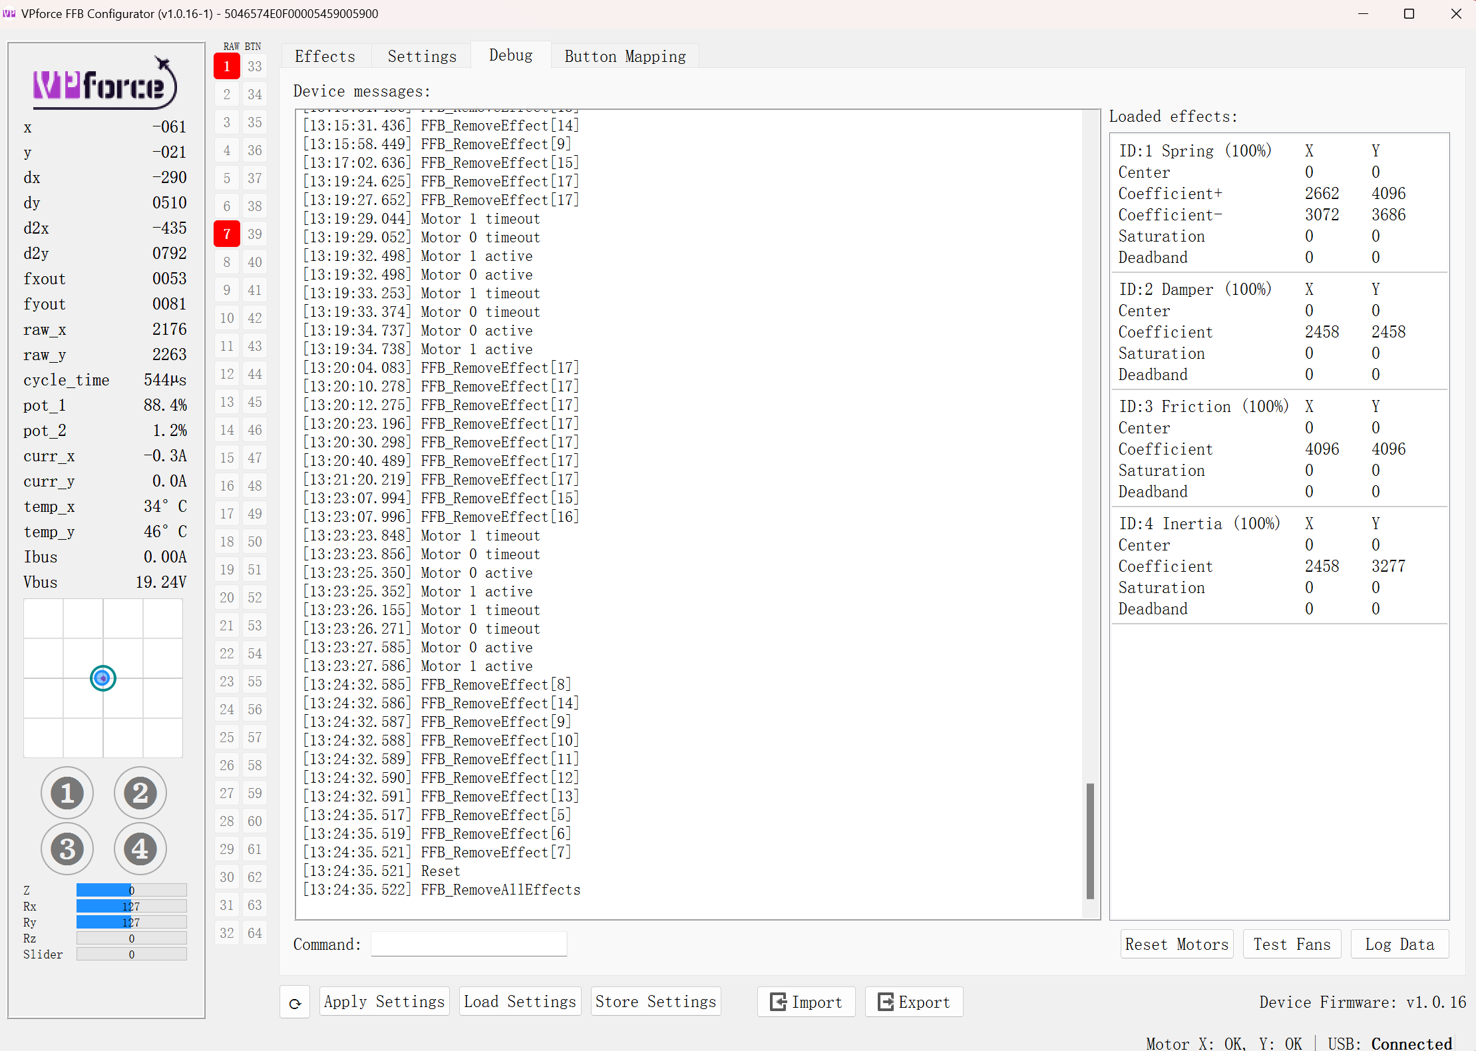Image resolution: width=1476 pixels, height=1051 pixels.
Task: Open the Button Mapping tab
Action: point(625,57)
